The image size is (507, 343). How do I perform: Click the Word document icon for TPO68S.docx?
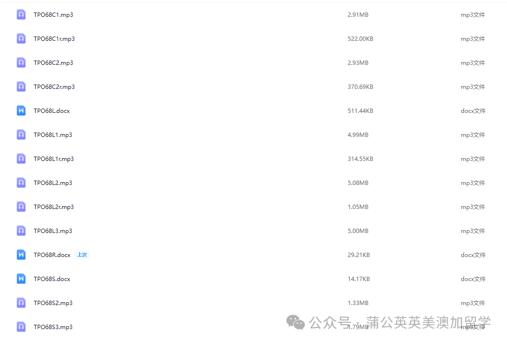[21, 279]
